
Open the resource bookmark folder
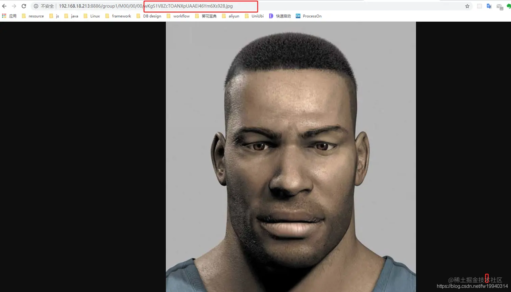pos(33,16)
